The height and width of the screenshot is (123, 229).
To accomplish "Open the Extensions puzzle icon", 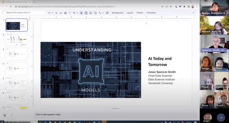I will (184, 7).
